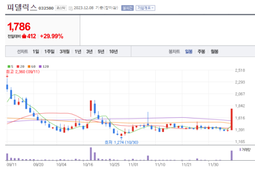Open the 기업개요 dropdown
255x169 pixels.
146,8
